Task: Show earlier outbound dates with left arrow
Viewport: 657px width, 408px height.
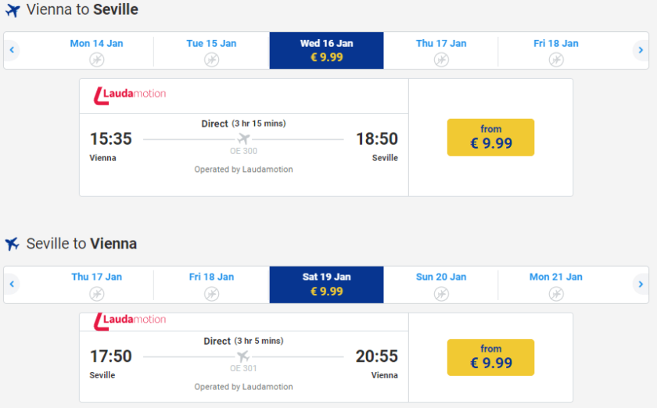Action: pyautogui.click(x=12, y=50)
